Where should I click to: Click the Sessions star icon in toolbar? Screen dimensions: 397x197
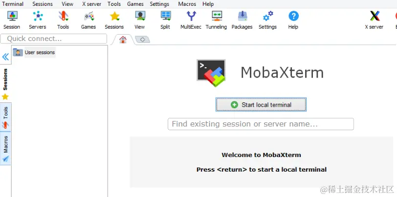tap(114, 16)
